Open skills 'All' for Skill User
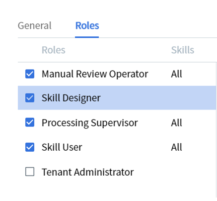The image size is (217, 201). (x=176, y=147)
